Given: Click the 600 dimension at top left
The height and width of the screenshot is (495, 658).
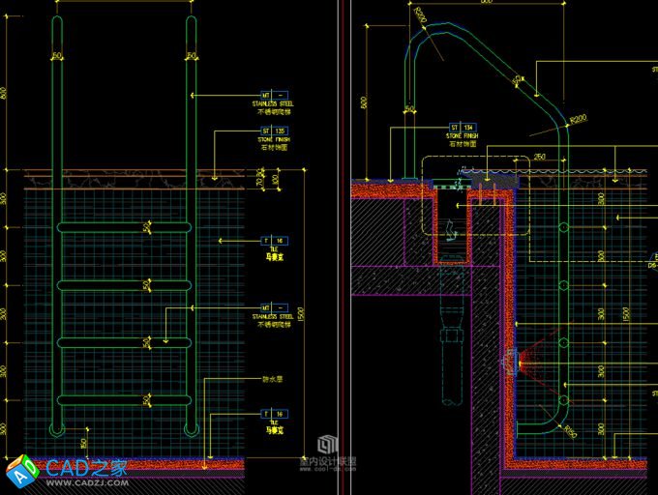Looking at the screenshot, I should click(5, 94).
